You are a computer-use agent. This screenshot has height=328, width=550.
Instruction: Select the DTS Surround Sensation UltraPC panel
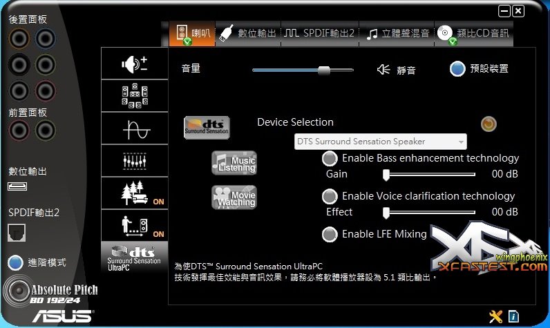tap(135, 258)
